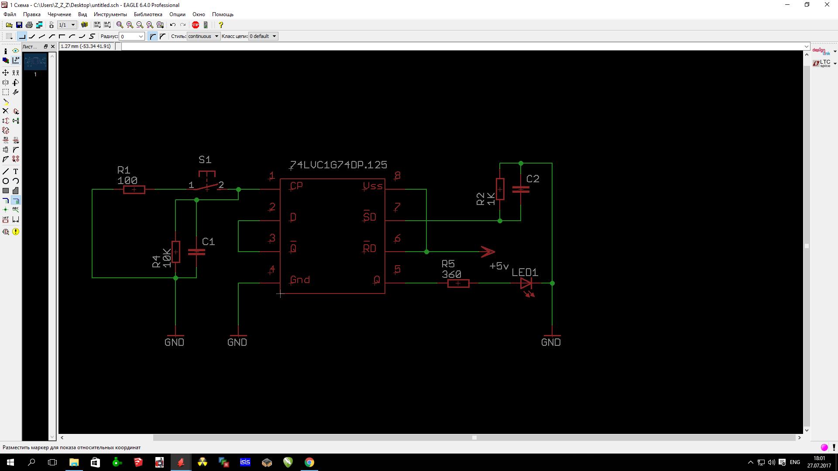838x471 pixels.
Task: Select the sheet 1 thumbnail
Action: click(x=35, y=62)
